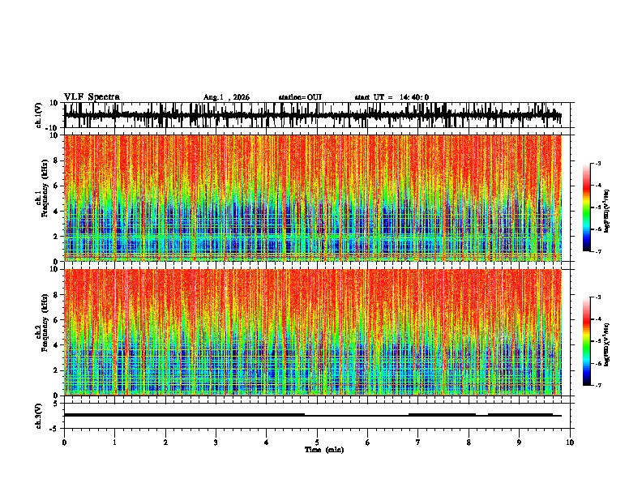The image size is (642, 496).
Task: Click the 'ch.1(V)' waveform axis label
Action: [39, 115]
